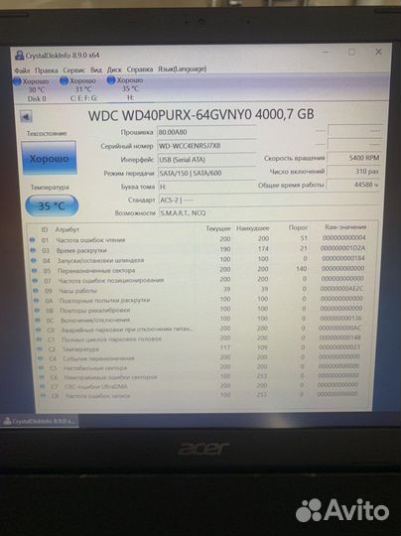Screen dimensions: 401x536
Task: Click the firmware field 80.00A80
Action: (x=206, y=132)
